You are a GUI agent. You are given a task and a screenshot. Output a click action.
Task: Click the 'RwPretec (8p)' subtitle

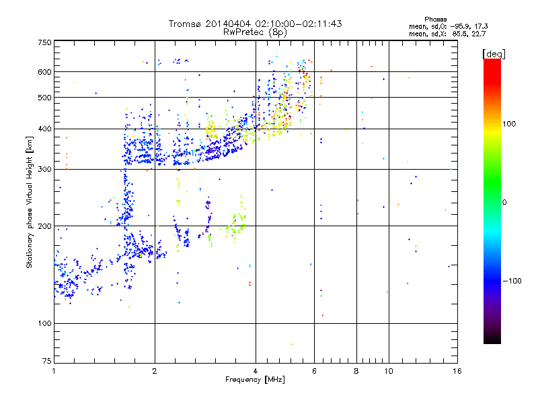point(255,32)
